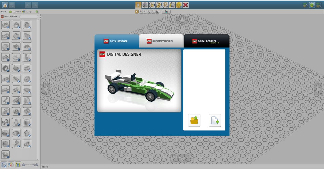
Task: Open the cherries food category
Action: [27, 144]
